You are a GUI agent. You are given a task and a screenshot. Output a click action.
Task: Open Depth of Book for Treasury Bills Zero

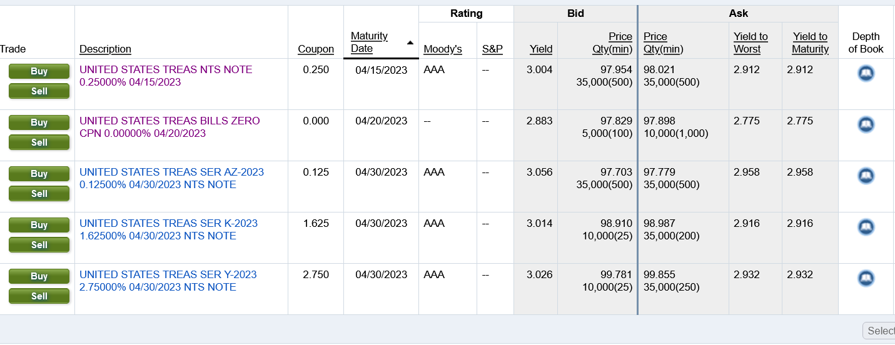866,125
